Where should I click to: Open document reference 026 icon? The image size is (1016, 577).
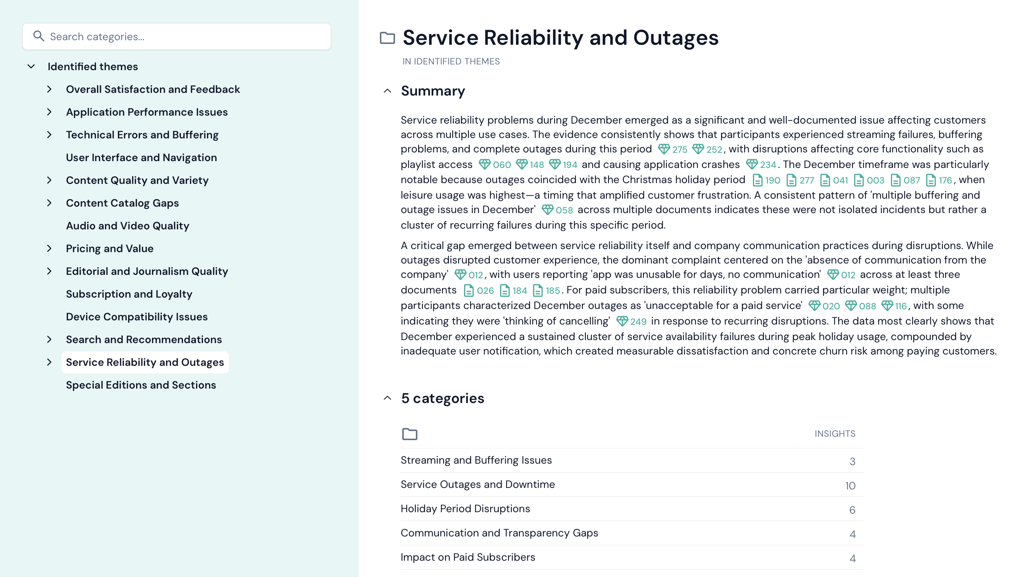[x=468, y=290]
